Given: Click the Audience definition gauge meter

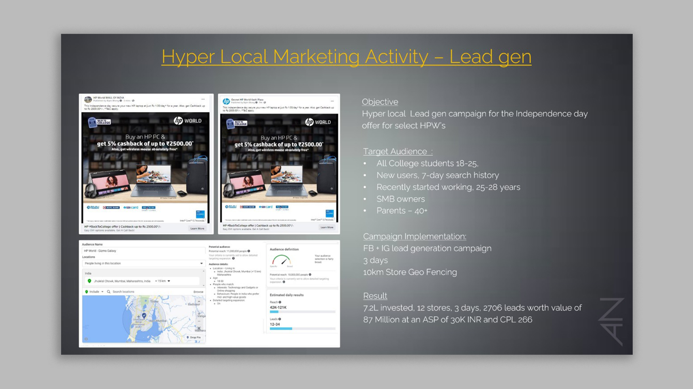Looking at the screenshot, I should (x=281, y=260).
